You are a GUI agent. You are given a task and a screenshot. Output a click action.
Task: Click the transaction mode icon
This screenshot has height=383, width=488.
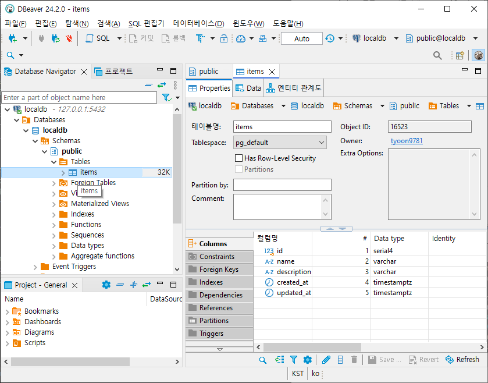(x=200, y=38)
